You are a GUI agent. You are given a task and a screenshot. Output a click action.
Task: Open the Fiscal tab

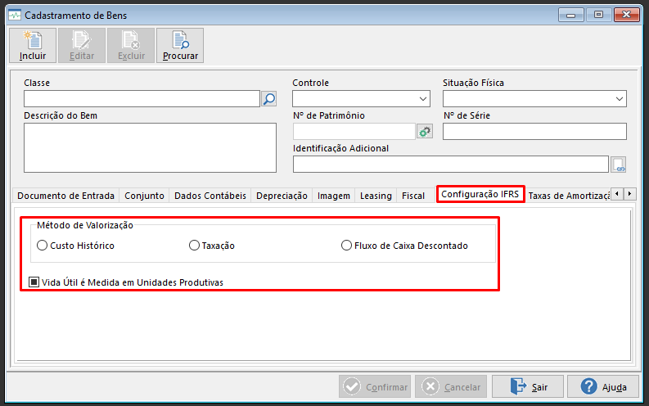[413, 196]
